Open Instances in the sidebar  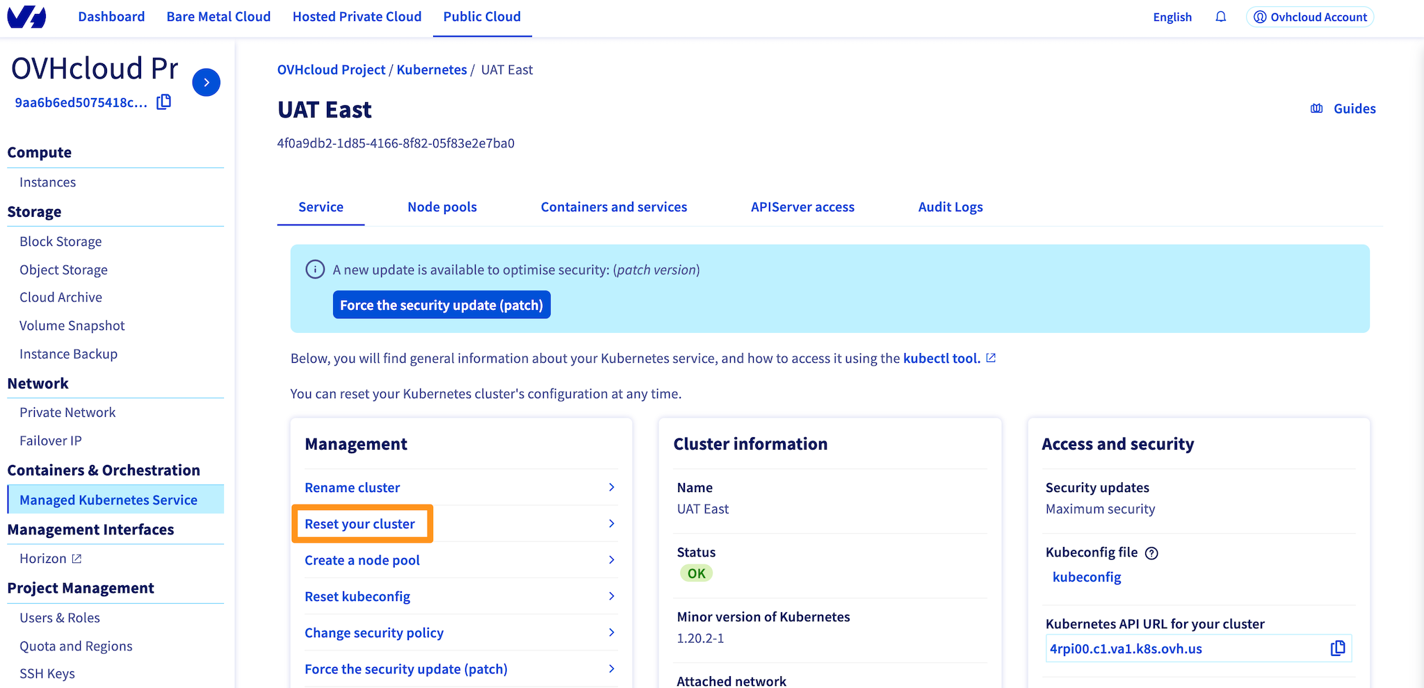[x=47, y=182]
